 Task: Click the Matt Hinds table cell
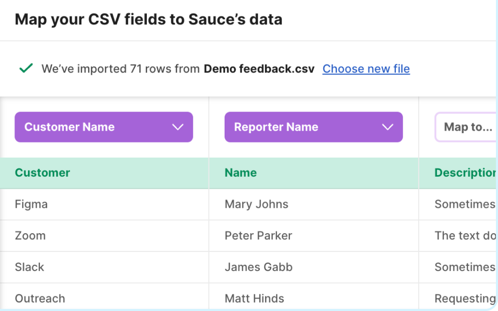pos(254,298)
